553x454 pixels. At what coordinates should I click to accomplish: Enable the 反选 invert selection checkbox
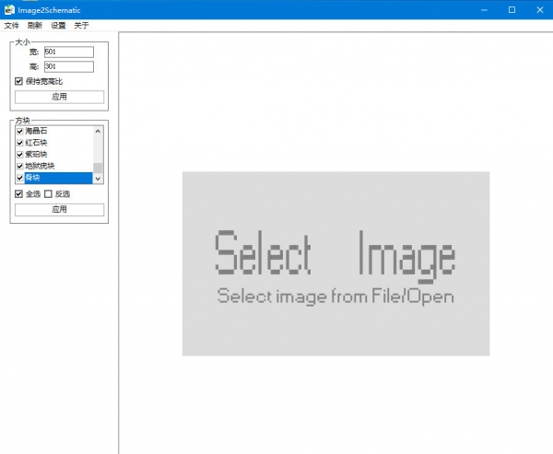tap(48, 194)
